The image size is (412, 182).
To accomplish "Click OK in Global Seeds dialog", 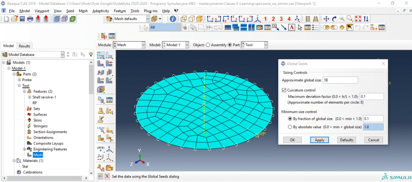I will click(292, 140).
